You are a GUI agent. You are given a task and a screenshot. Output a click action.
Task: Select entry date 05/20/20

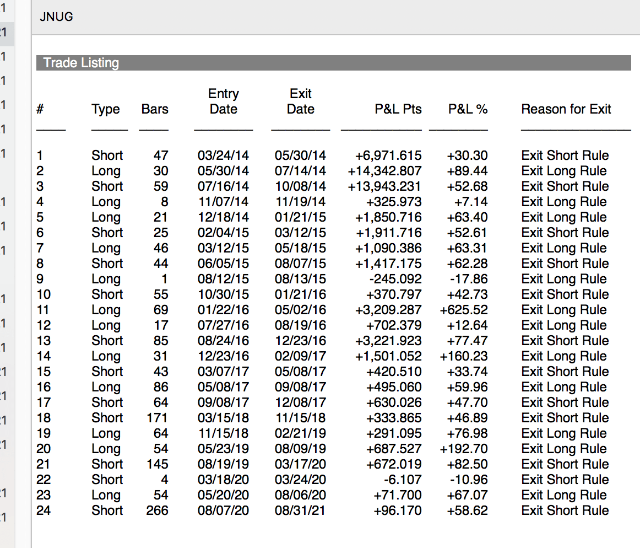(223, 495)
